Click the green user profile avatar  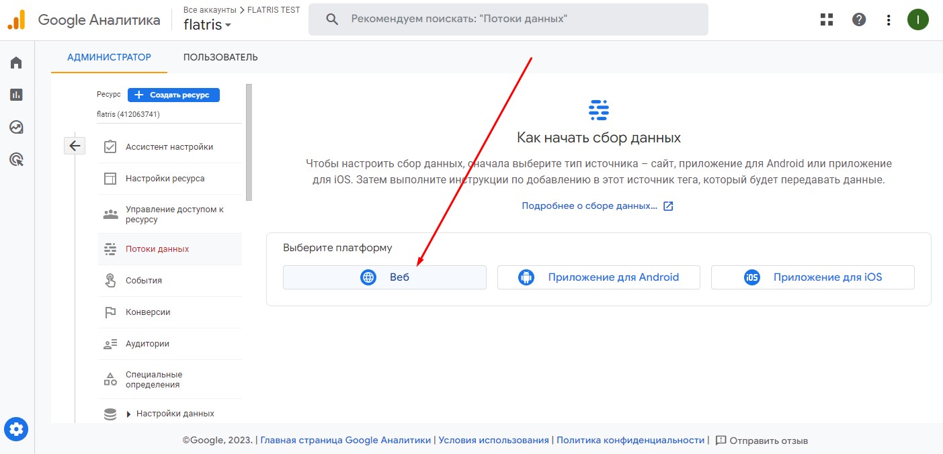[x=917, y=19]
